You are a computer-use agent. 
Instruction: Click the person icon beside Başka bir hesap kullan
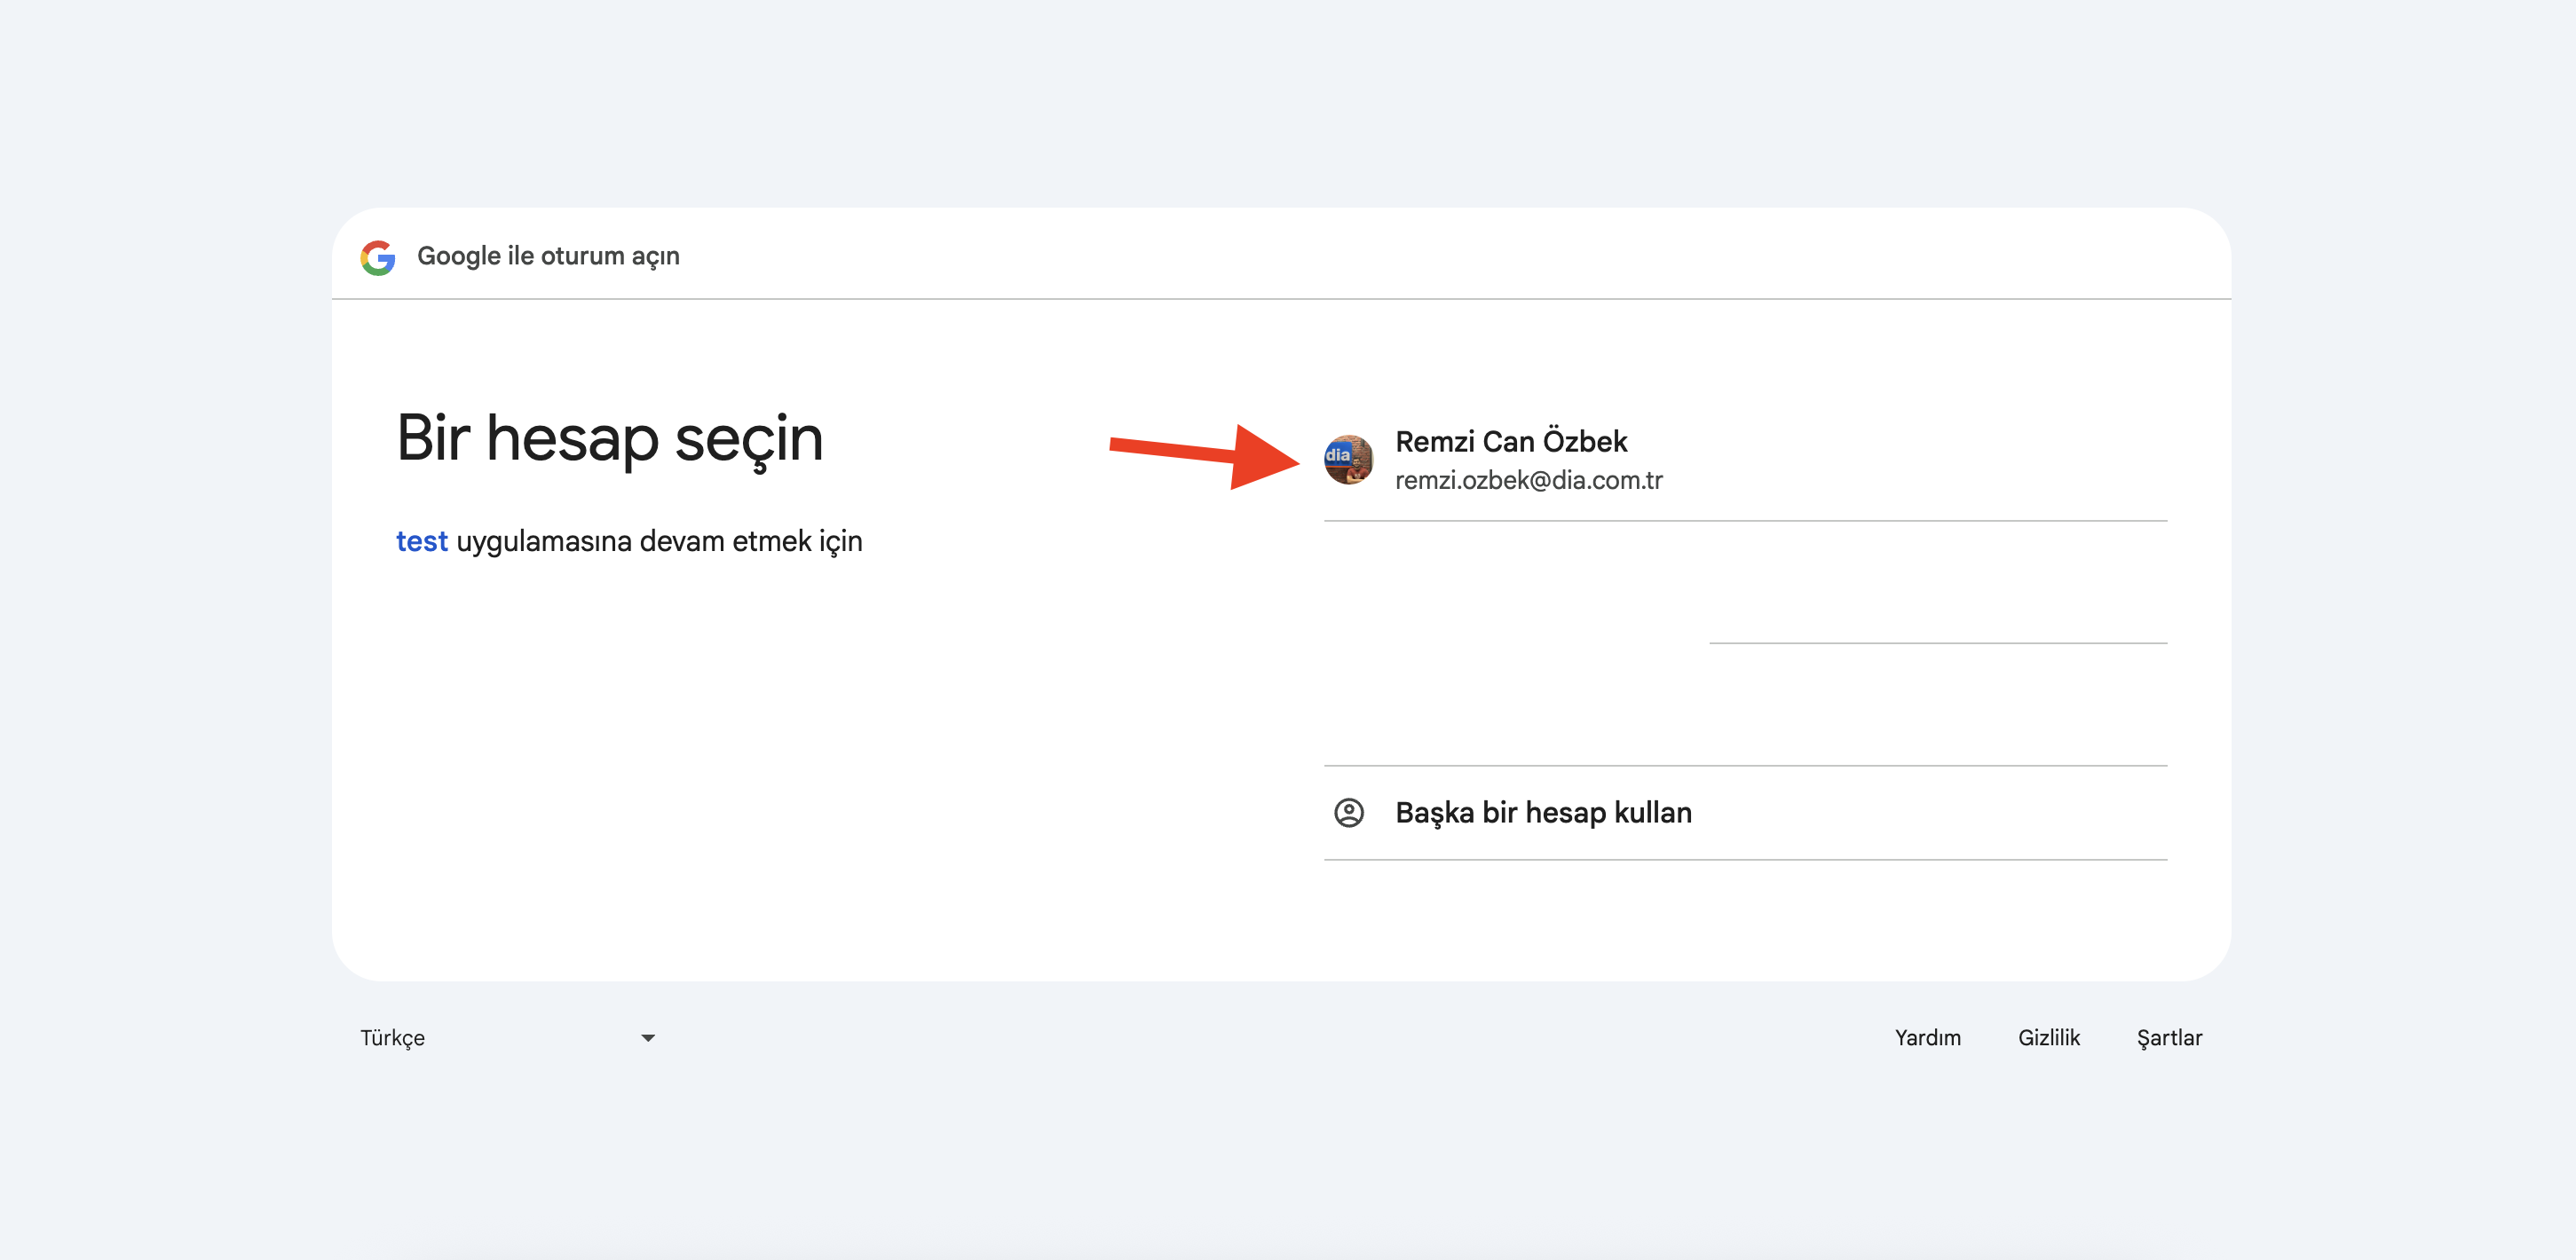pyautogui.click(x=1348, y=812)
